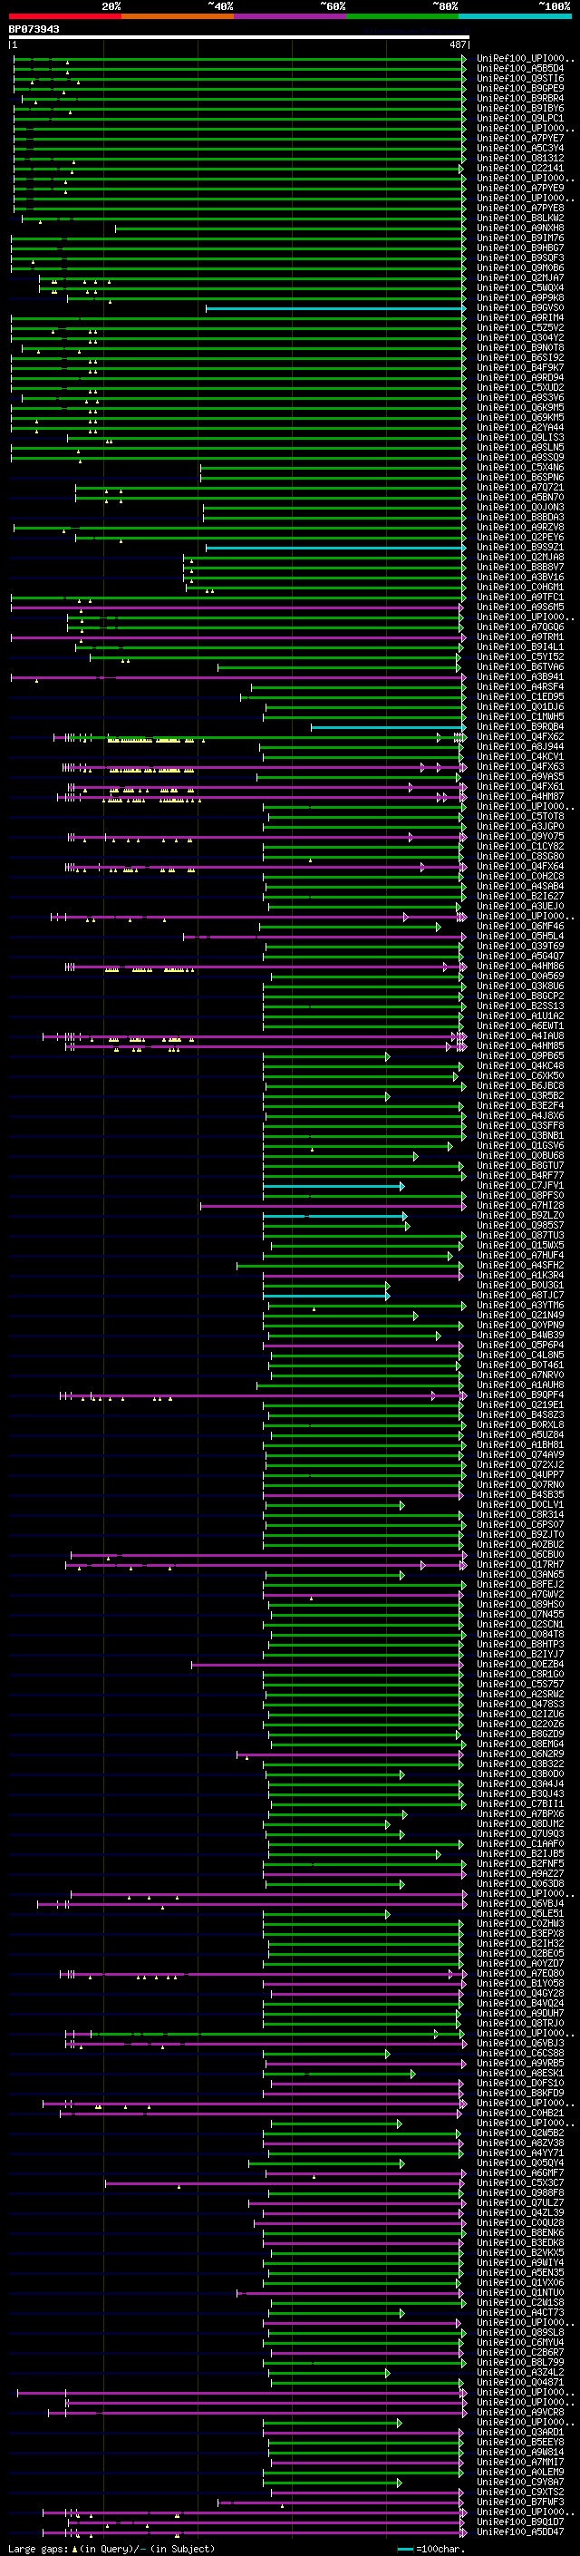Open hit UniRef100_A3Z4L2

pyautogui.click(x=520, y=2371)
